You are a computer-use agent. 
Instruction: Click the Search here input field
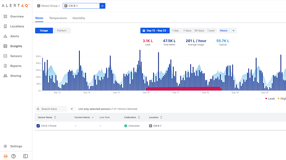click(x=51, y=109)
